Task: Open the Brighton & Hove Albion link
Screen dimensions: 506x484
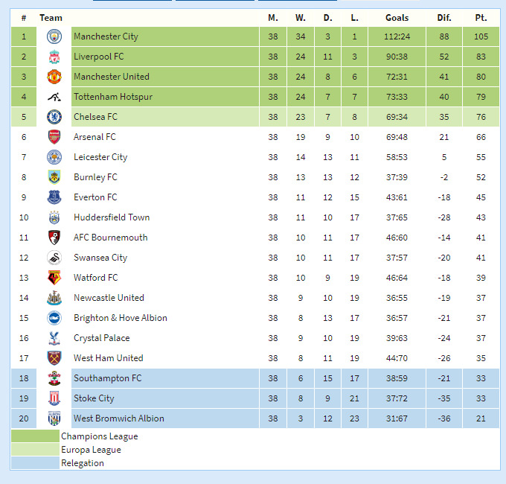Action: [x=121, y=318]
